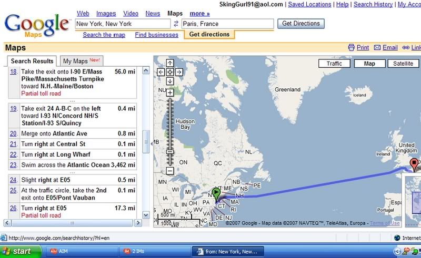Pan the map right with arrow

pos(179,72)
